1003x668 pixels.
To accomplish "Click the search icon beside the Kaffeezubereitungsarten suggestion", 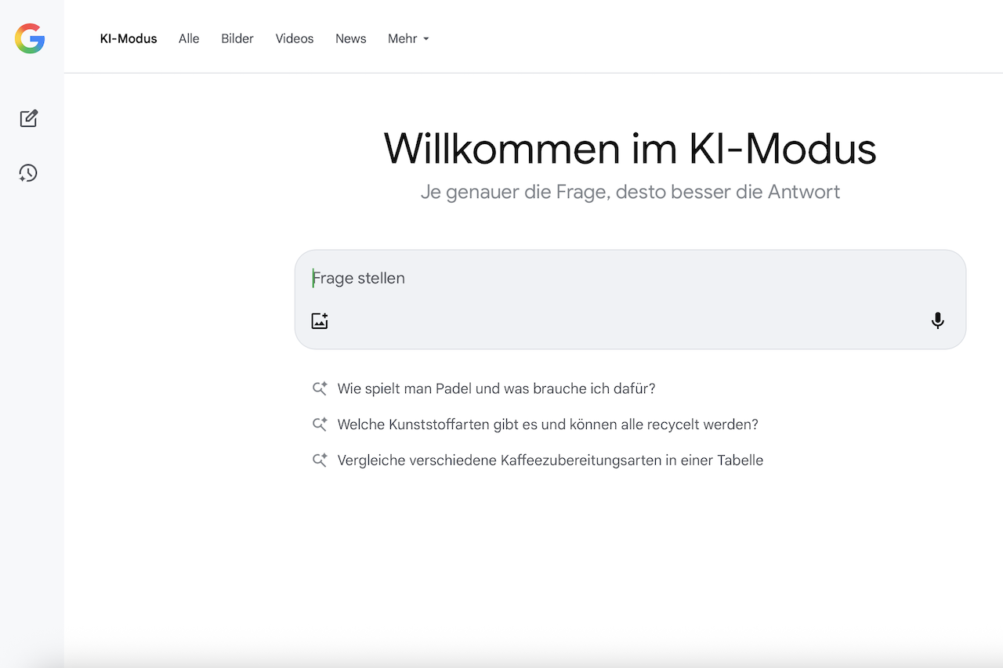I will point(320,460).
